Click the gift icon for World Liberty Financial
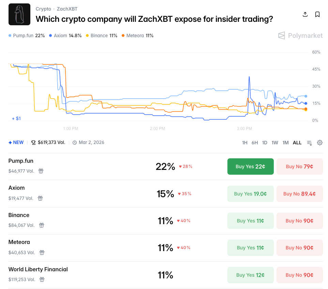Viewport: 328px width, 289px height. coord(42,279)
